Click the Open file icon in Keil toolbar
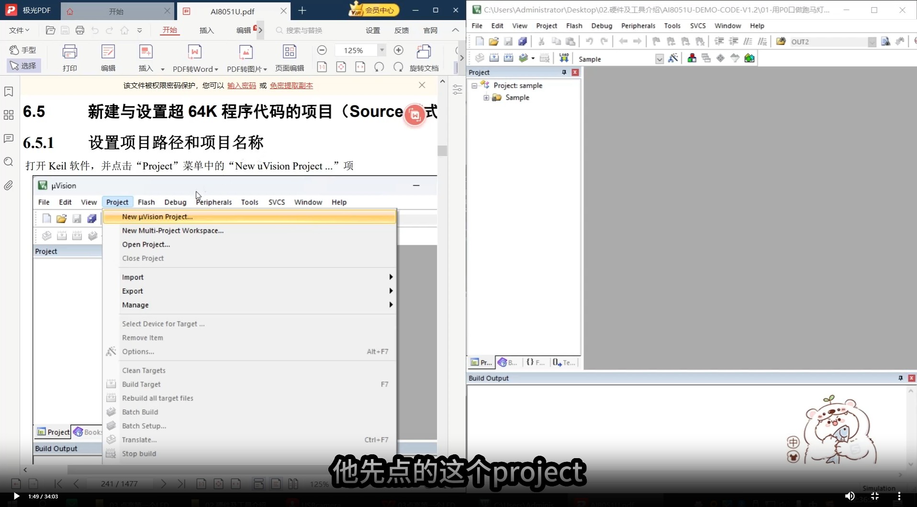 point(494,42)
